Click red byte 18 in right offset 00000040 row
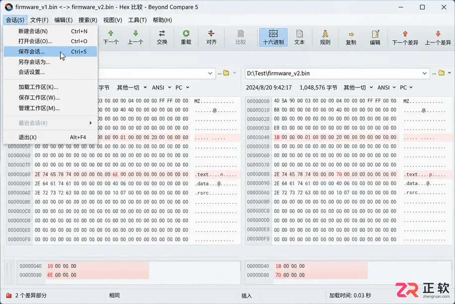 click(x=277, y=137)
